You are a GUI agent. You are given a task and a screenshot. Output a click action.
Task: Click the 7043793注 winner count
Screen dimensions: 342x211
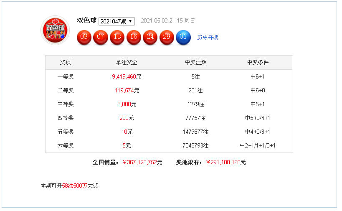[196, 145]
